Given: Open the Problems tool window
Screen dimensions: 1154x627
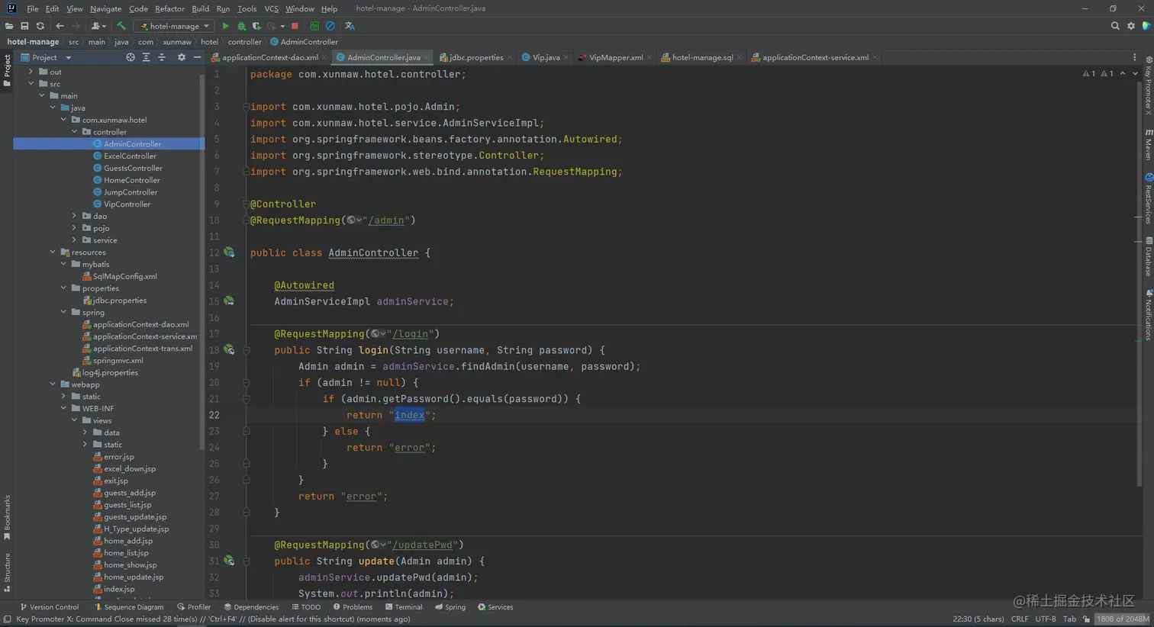Looking at the screenshot, I should (353, 607).
